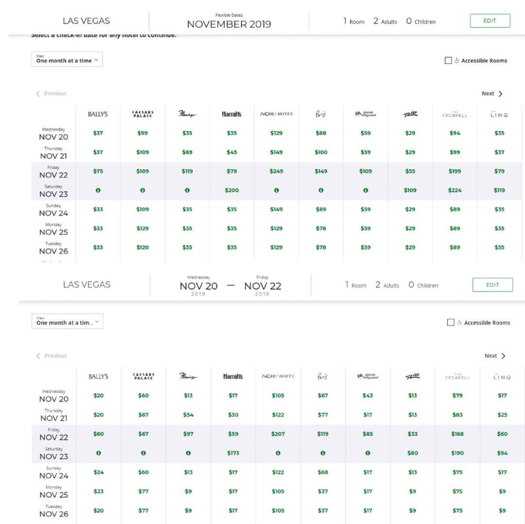This screenshot has width=525, height=524.
Task: Open 'One month at a tim...' dropdown in Nov 20–22 view
Action: (68, 321)
